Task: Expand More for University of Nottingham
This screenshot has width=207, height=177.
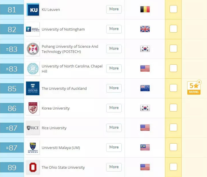Action: coord(114,29)
